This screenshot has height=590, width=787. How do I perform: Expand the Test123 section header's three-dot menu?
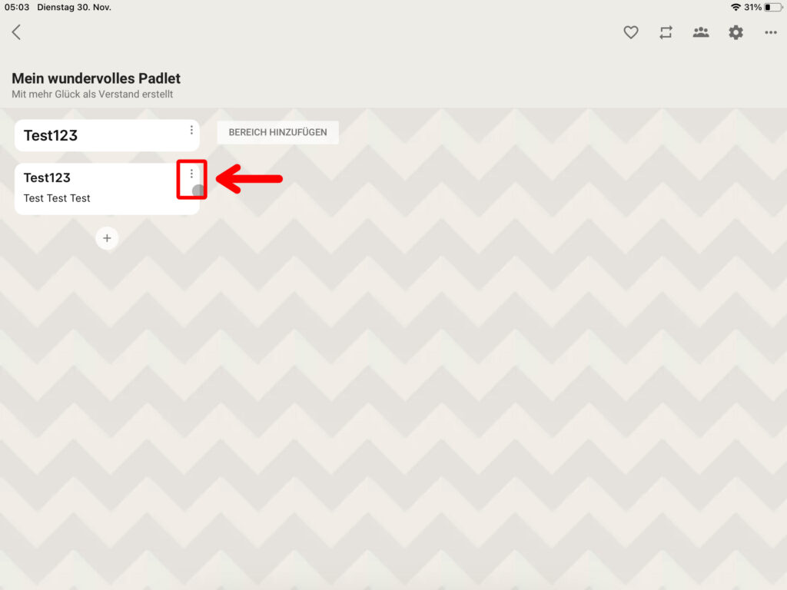click(x=191, y=131)
